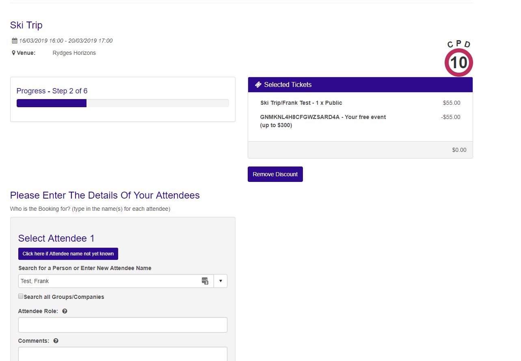
Task: Click into the Attendee Role text field
Action: click(x=123, y=325)
